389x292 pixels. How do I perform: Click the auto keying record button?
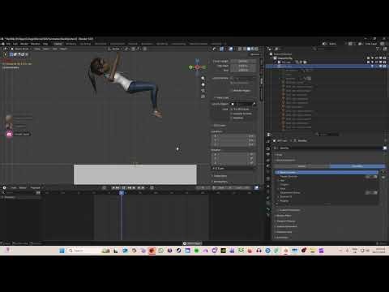click(104, 187)
